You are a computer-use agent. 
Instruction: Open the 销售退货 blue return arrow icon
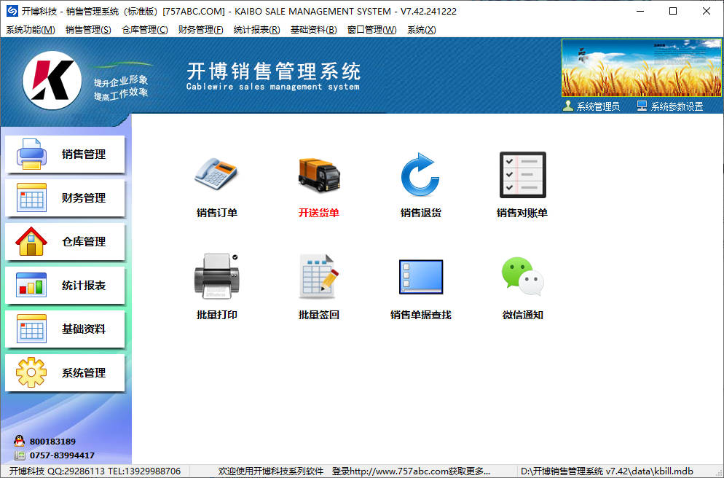pyautogui.click(x=420, y=175)
